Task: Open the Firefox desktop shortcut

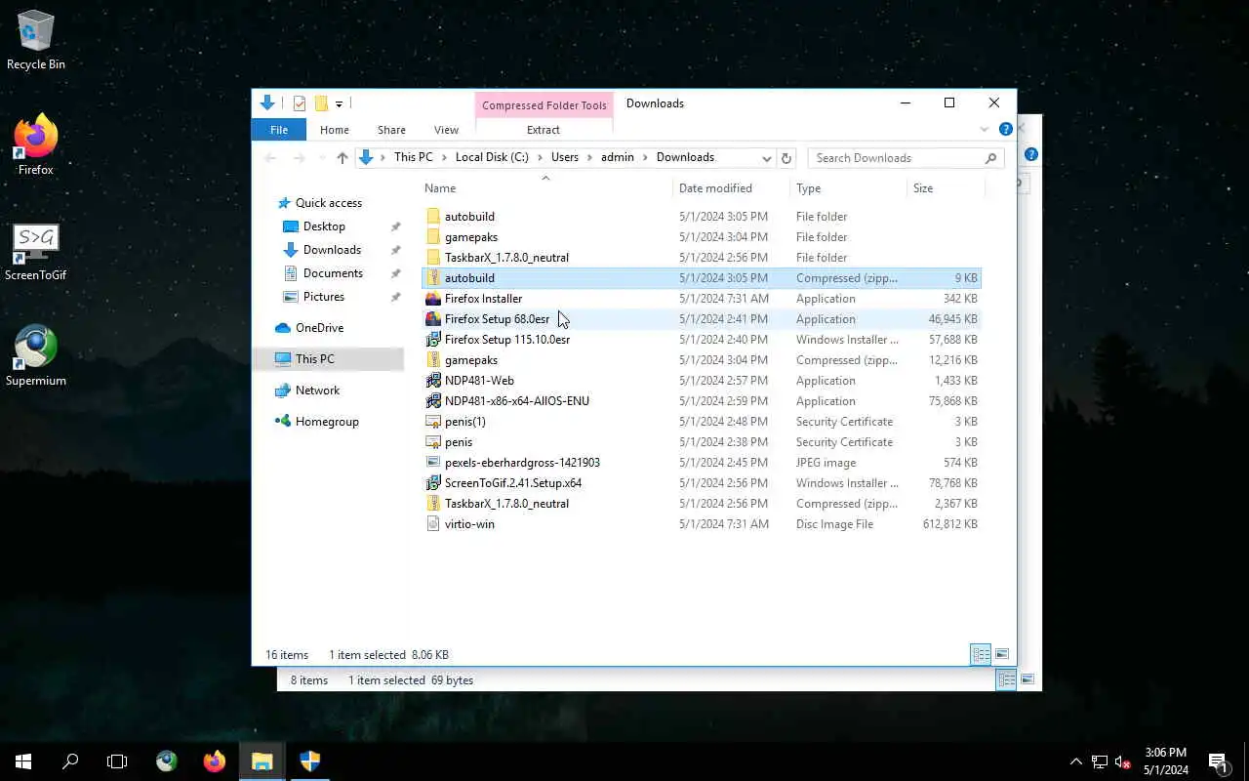Action: [36, 145]
